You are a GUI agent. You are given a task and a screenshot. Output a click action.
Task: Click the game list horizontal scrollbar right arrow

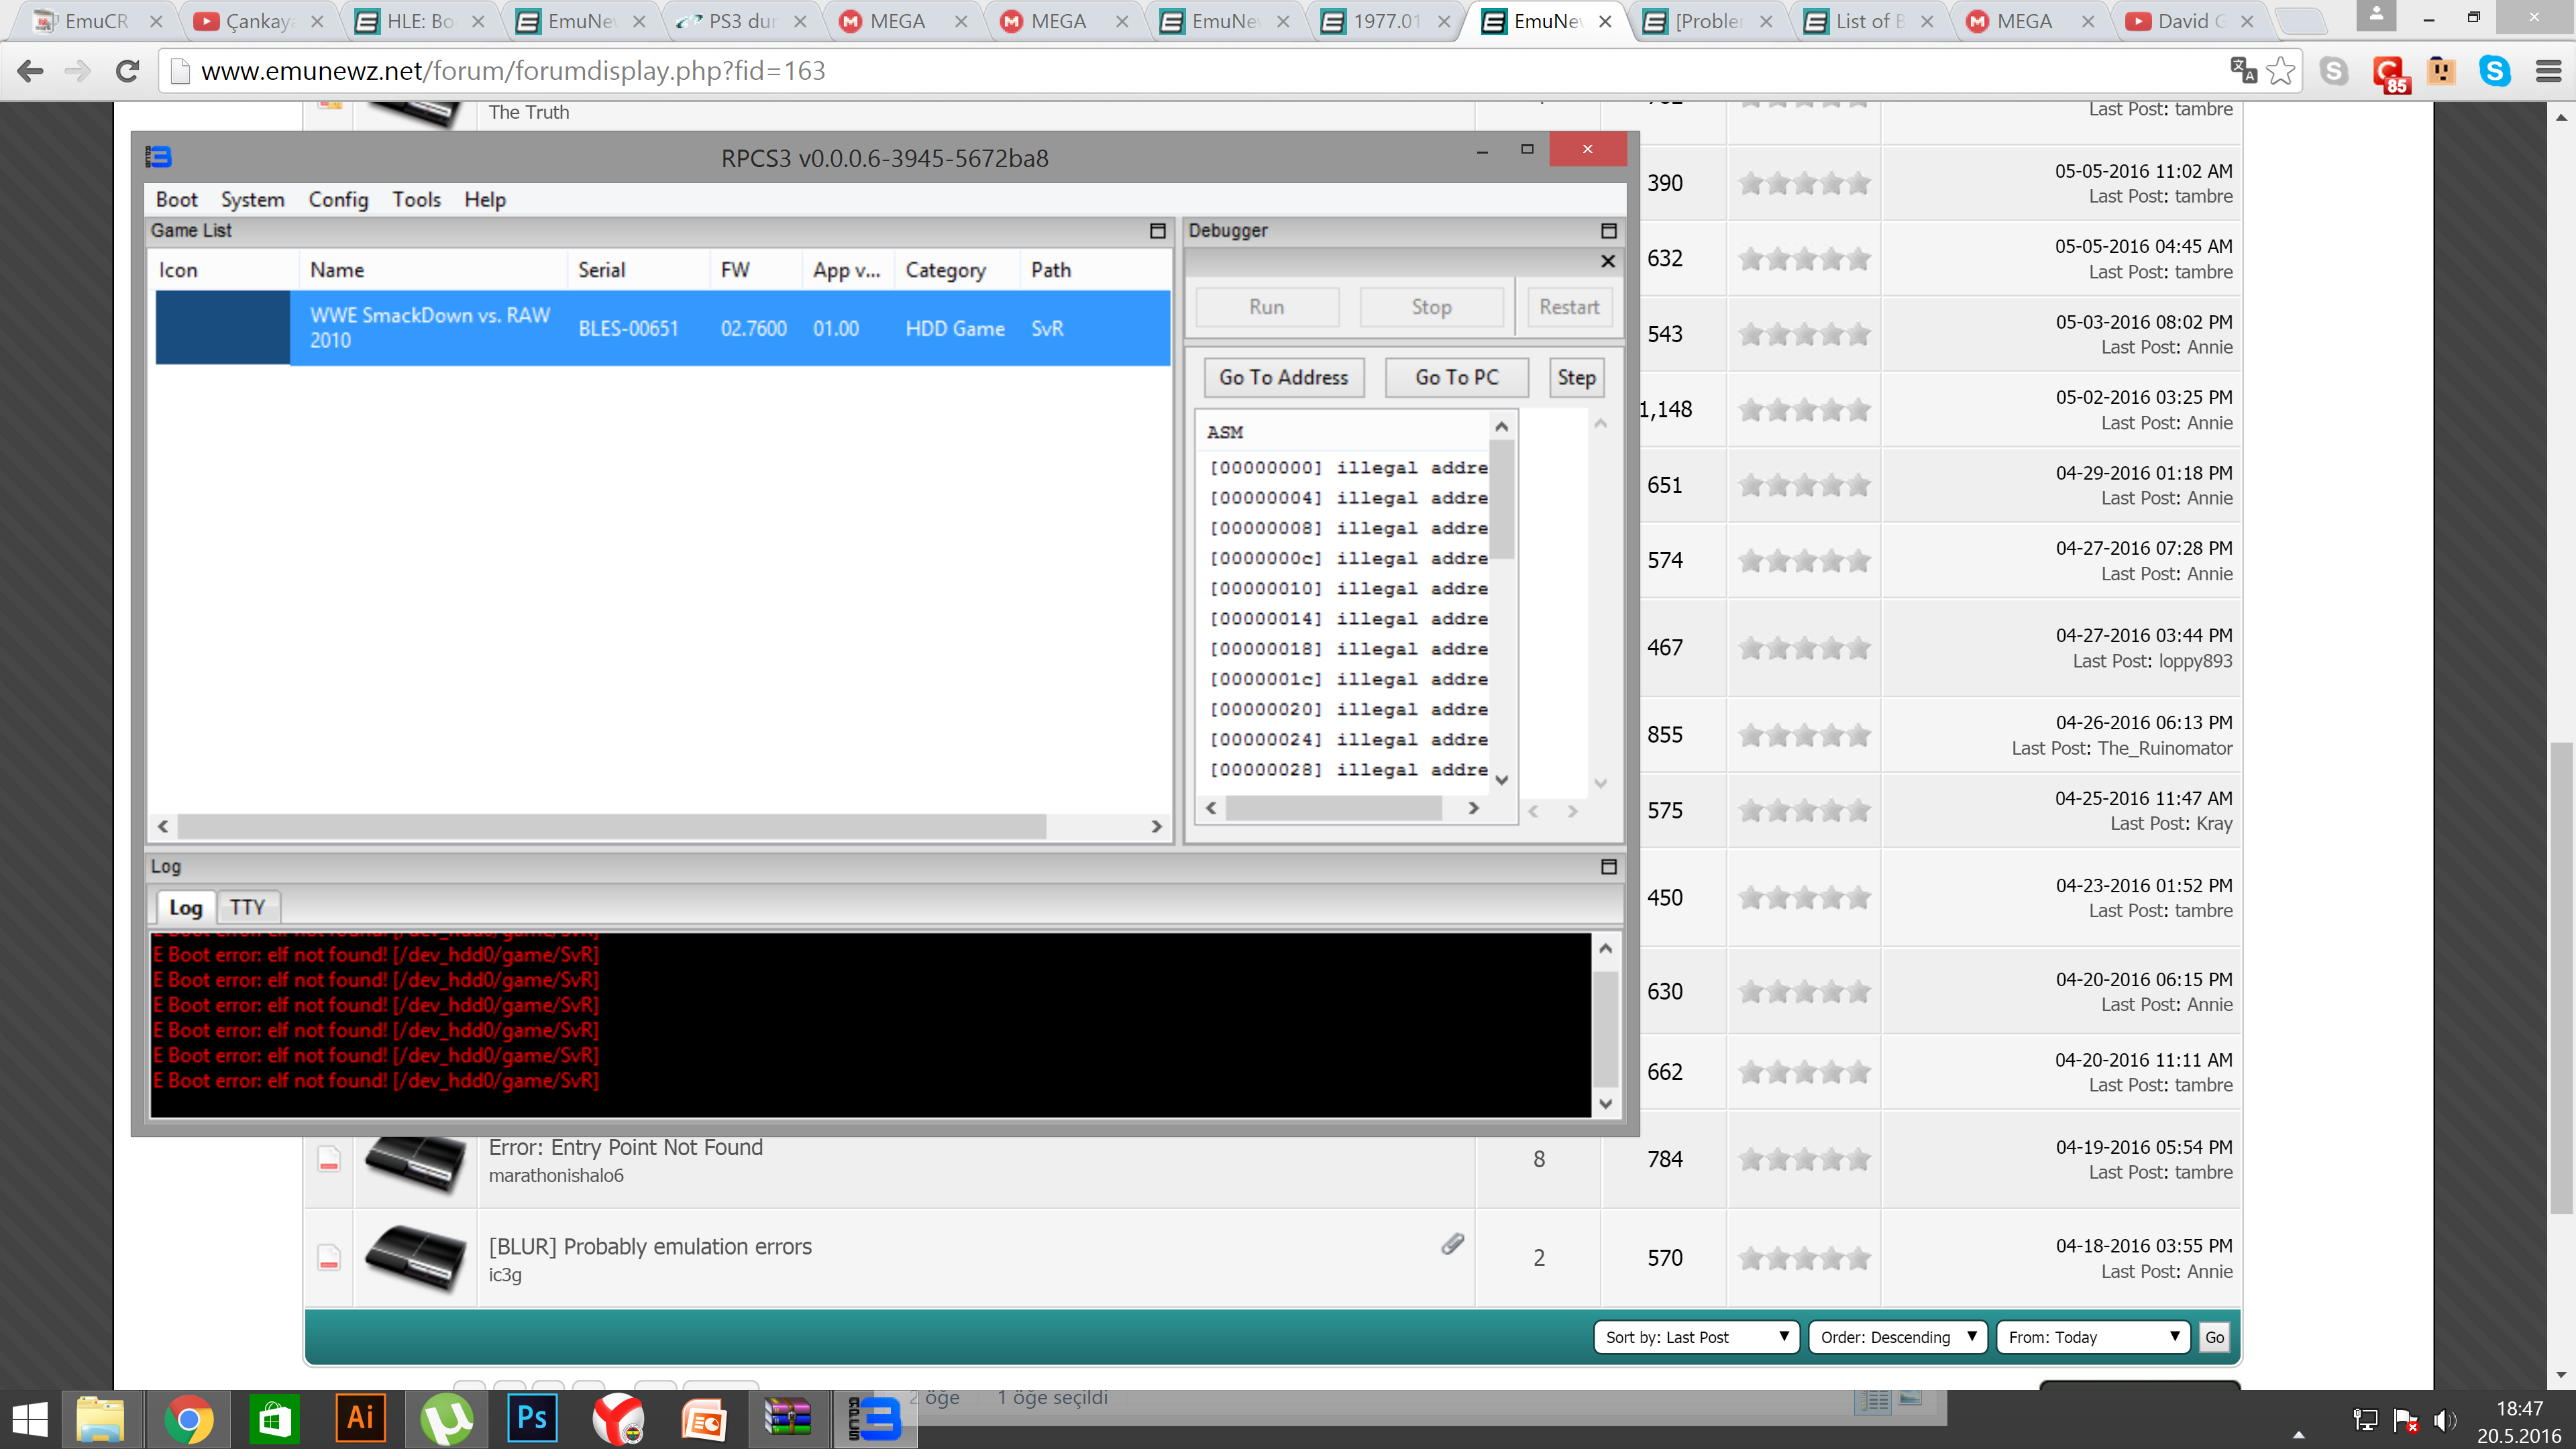click(1157, 826)
